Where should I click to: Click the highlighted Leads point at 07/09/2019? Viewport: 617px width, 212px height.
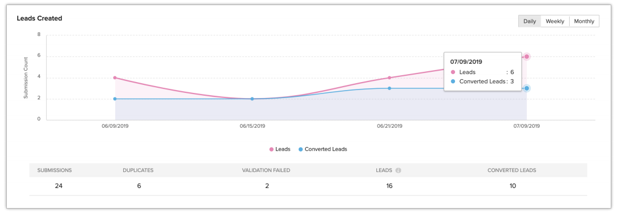pos(527,56)
